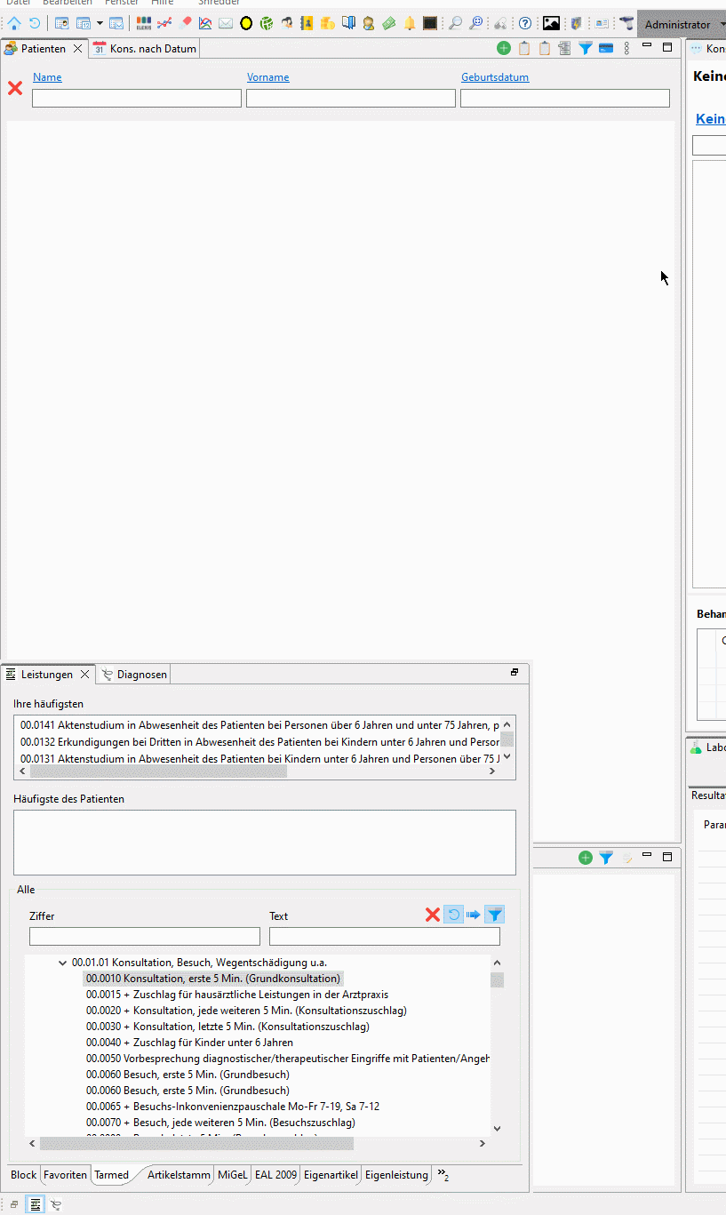Click the green add patient icon
This screenshot has width=726, height=1215.
point(504,49)
